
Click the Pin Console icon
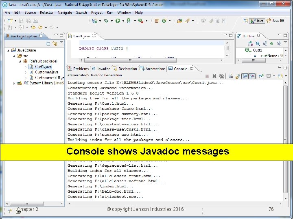261,76
